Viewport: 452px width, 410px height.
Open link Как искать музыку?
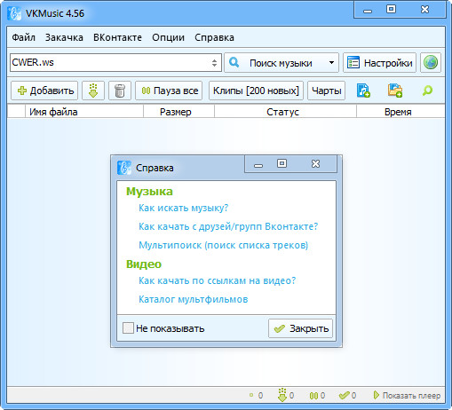coord(184,208)
